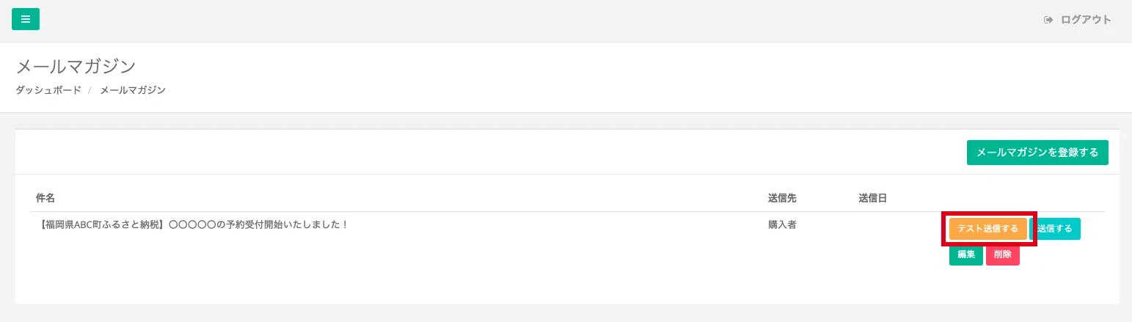Click the 送信日 column header
The height and width of the screenshot is (322, 1132).
tap(872, 198)
